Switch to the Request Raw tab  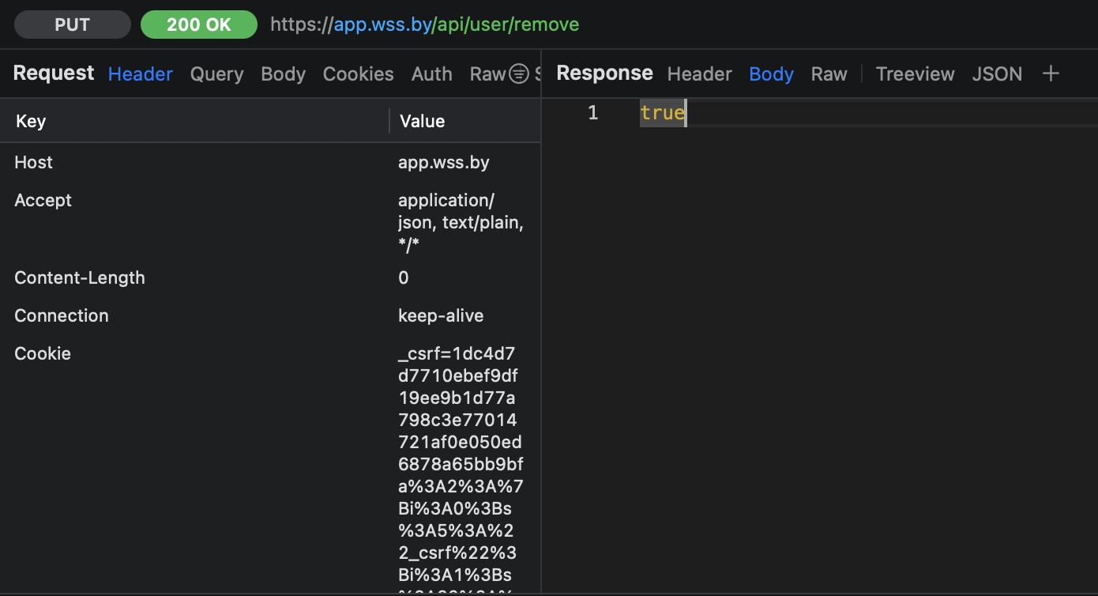click(487, 74)
